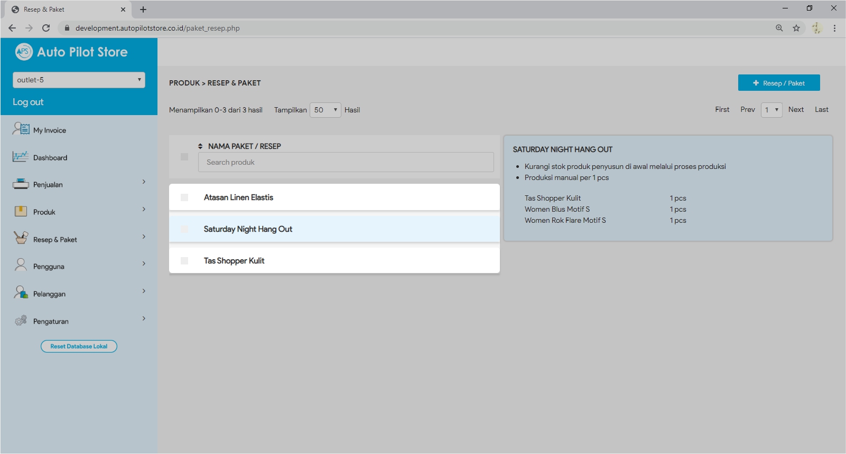This screenshot has width=846, height=454.
Task: Click the Pengaturan gears icon
Action: click(x=21, y=320)
